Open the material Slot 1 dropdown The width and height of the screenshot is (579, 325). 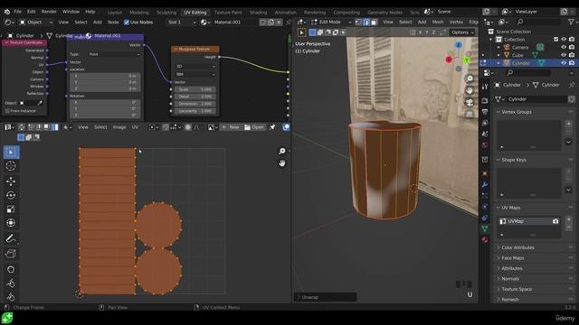tap(182, 22)
